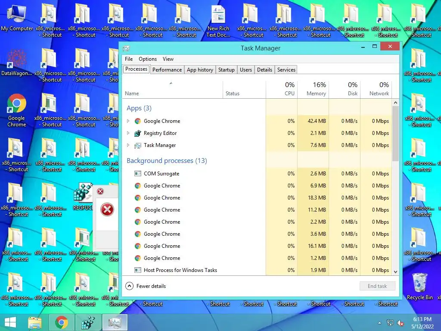Open the DataWagon desktop shortcut
The height and width of the screenshot is (331, 441).
[x=17, y=62]
